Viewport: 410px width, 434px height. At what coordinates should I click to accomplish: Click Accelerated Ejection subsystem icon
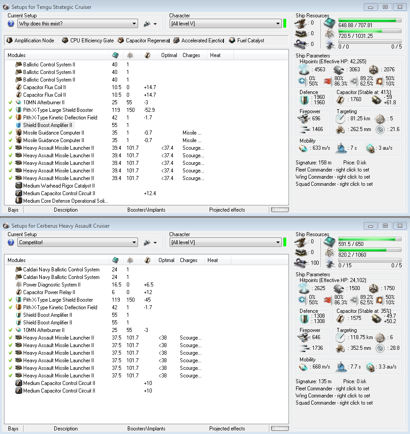coord(176,41)
